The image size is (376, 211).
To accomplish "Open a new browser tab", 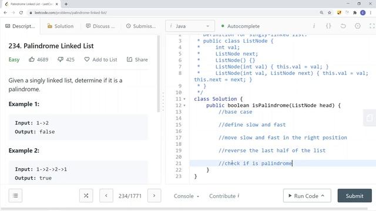I will point(66,4).
